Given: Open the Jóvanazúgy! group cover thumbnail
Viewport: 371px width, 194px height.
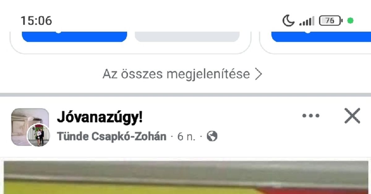Looking at the screenshot, I should click(30, 127).
